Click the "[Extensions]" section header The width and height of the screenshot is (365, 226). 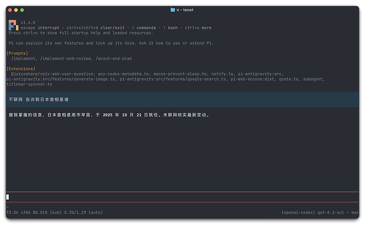click(x=21, y=69)
